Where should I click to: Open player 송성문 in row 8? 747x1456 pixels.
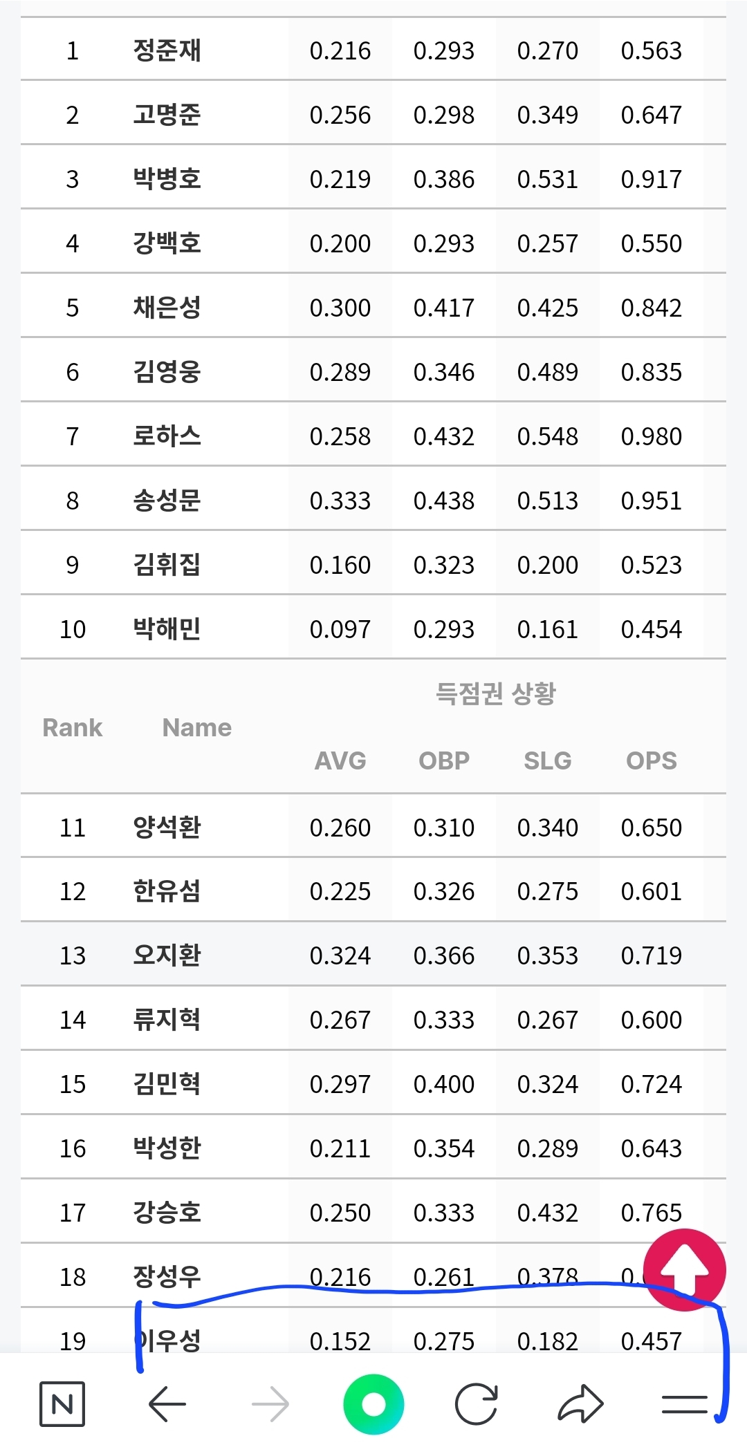(x=167, y=501)
